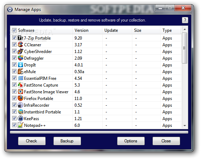201x159 pixels.
Task: Sort list by the Version column header
Action: tap(87, 30)
